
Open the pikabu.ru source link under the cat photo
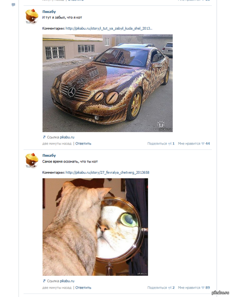pyautogui.click(x=67, y=281)
